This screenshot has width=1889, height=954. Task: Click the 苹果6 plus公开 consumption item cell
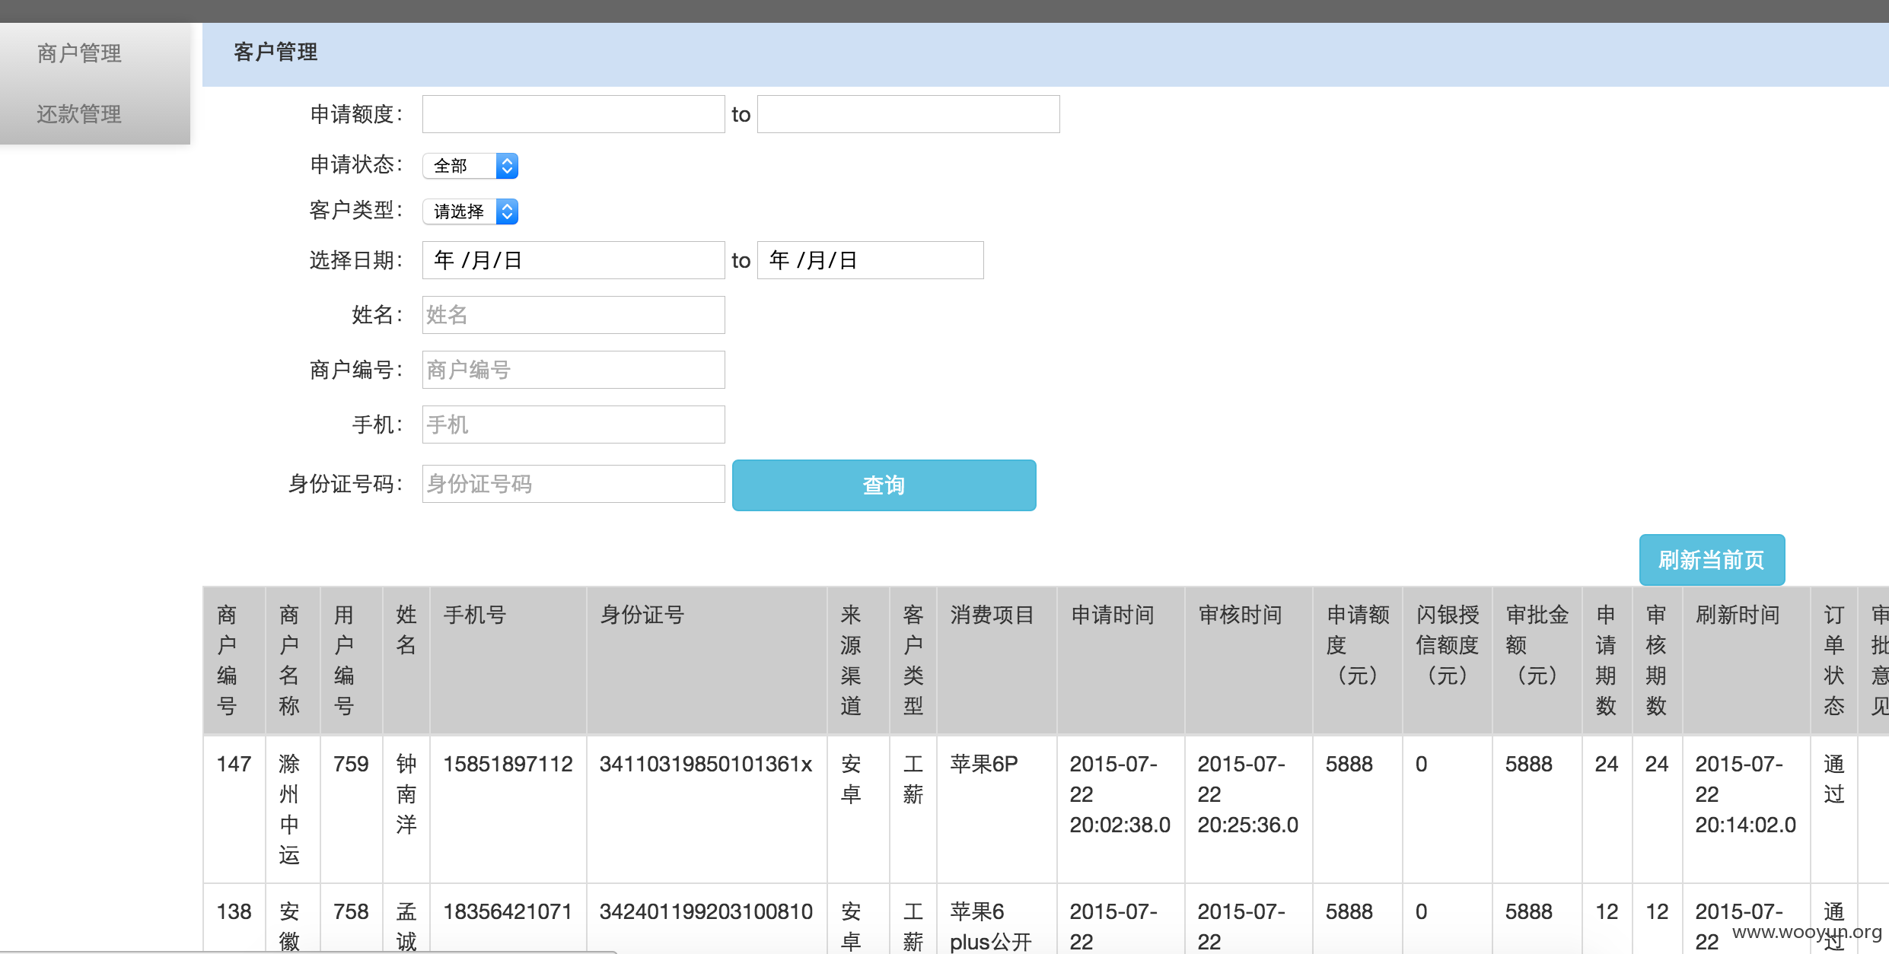coord(996,918)
